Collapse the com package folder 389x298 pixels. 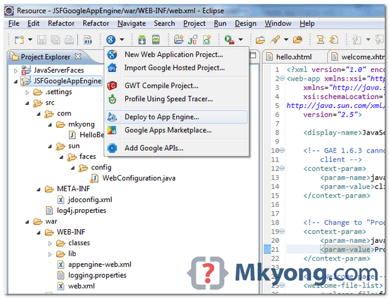[38, 114]
